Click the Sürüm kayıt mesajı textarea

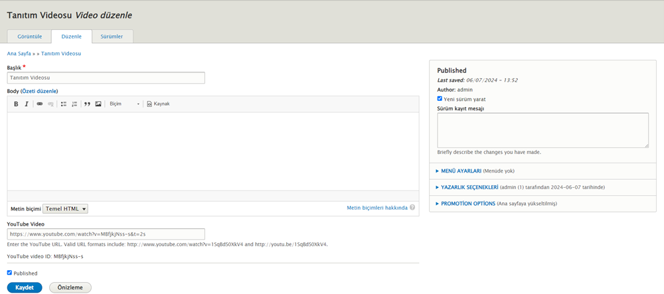tap(543, 130)
